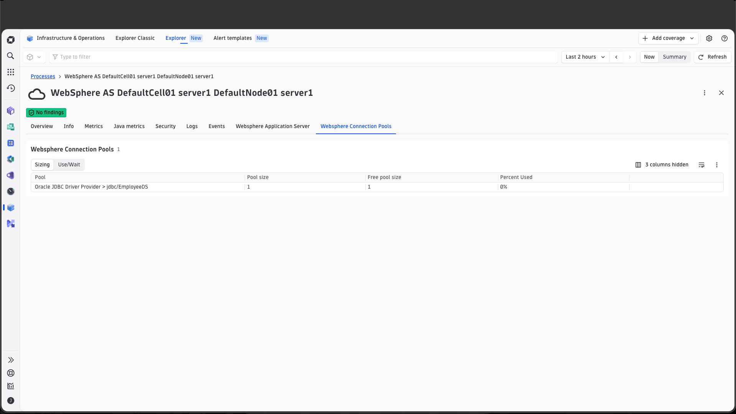The image size is (736, 414).
Task: Open the active Infrastructure cube icon in sidebar
Action: point(11,207)
